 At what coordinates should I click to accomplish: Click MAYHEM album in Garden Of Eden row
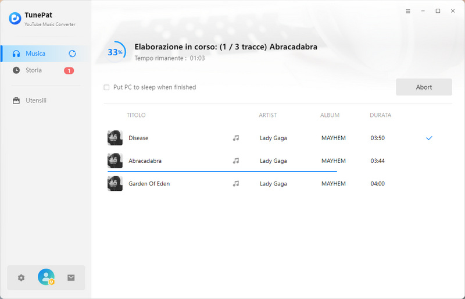pos(334,184)
